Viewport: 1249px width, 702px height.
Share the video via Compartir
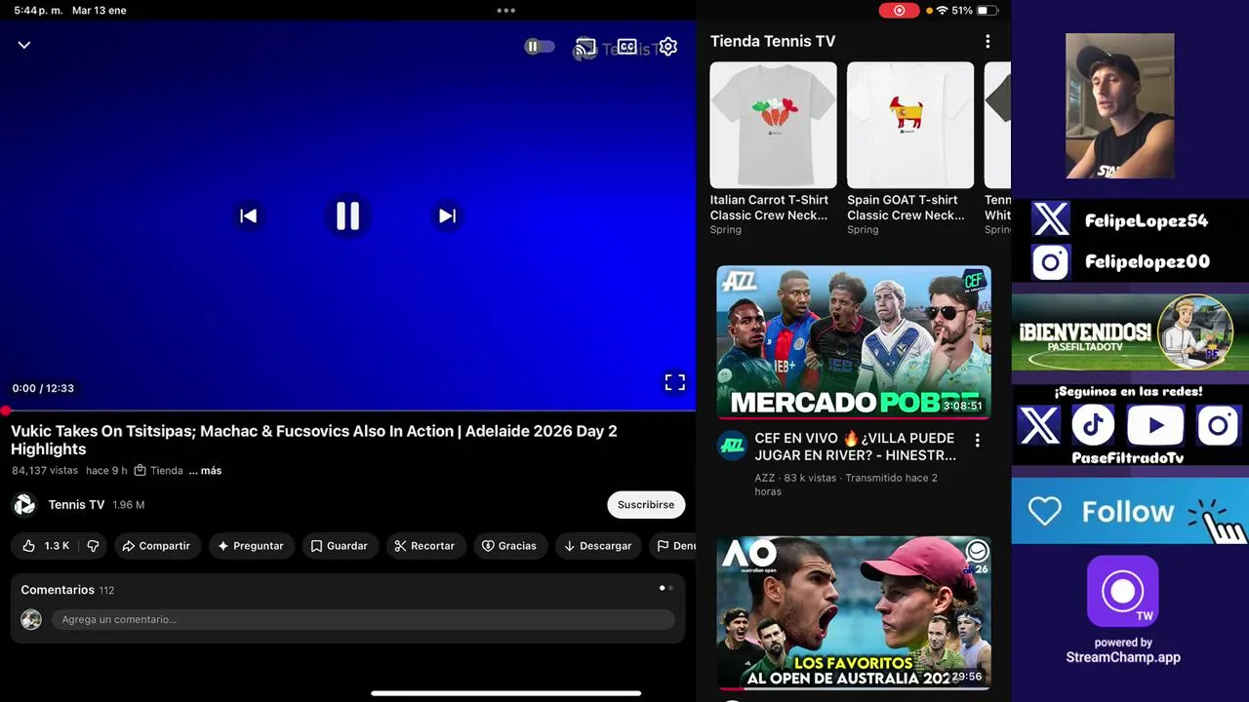click(x=156, y=546)
